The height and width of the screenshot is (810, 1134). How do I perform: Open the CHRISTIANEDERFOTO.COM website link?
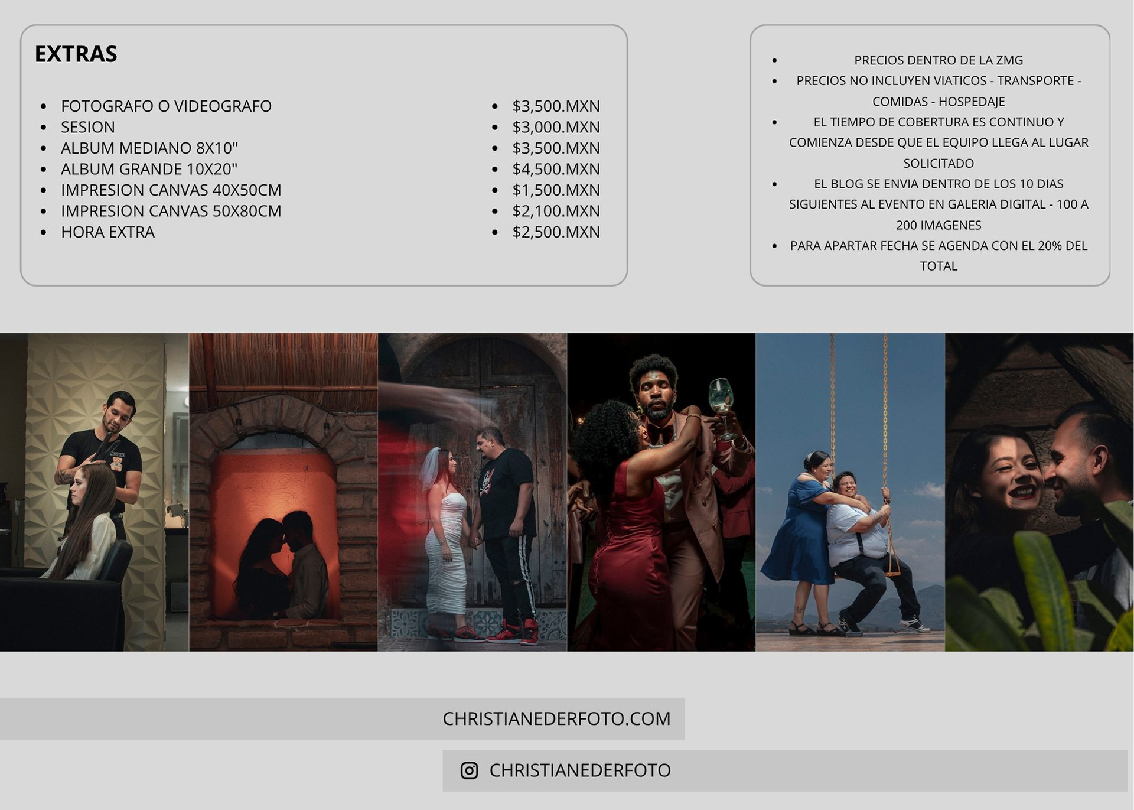556,718
